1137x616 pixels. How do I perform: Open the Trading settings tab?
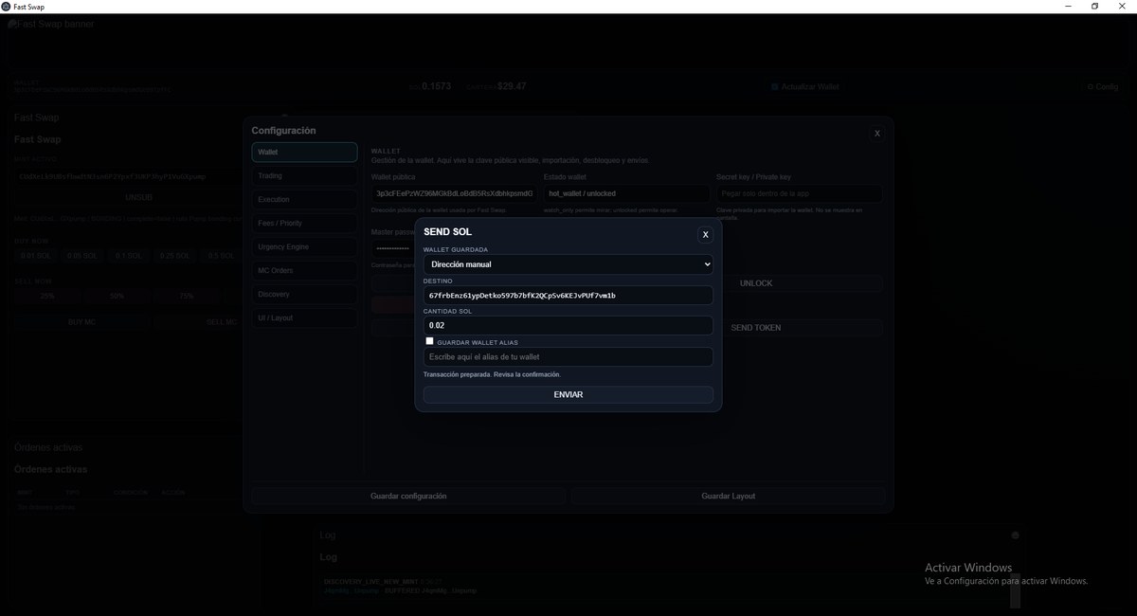pos(304,175)
